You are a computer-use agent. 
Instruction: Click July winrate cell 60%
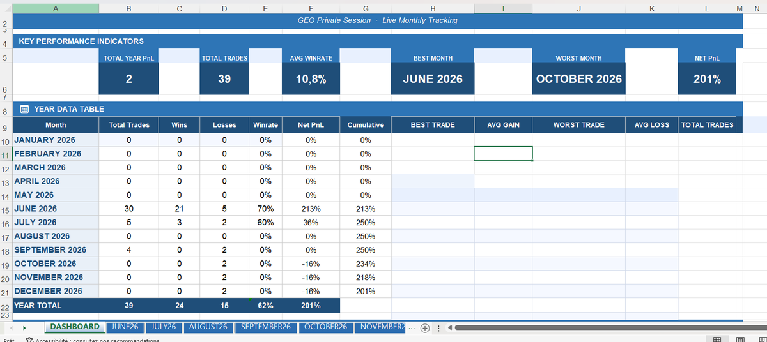click(266, 223)
